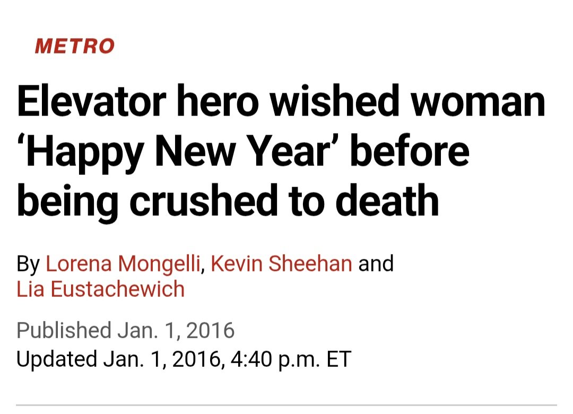The width and height of the screenshot is (573, 414).
Task: Select the Lia Eustachewich author link
Action: tap(100, 289)
